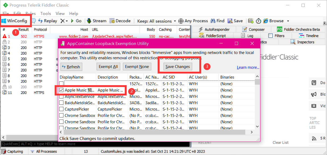Click the Save Changes button
This screenshot has height=155, width=327.
(178, 67)
